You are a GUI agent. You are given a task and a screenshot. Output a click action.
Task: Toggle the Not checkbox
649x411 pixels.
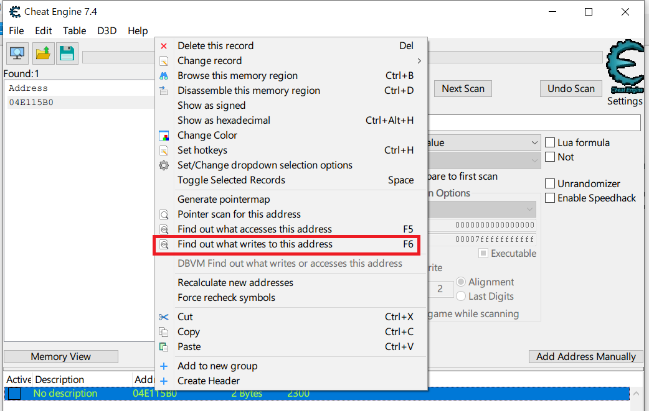pos(550,157)
